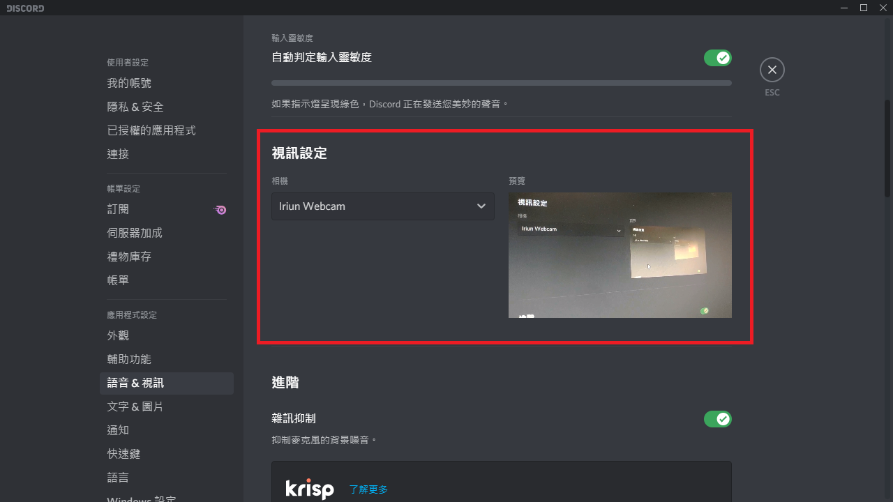Click the settings page vertical scrollbar
The image size is (893, 502).
pyautogui.click(x=888, y=149)
